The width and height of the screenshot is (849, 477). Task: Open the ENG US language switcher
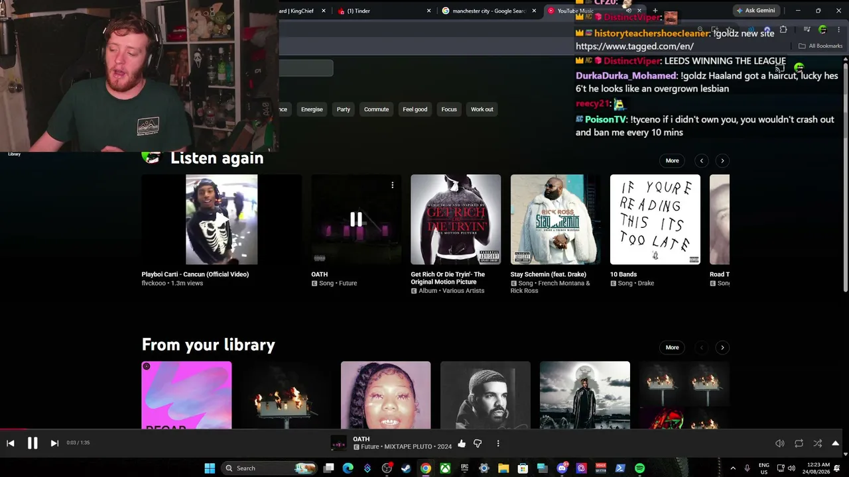click(x=764, y=468)
